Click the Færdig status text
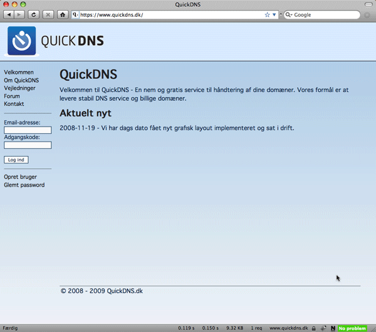The width and height of the screenshot is (376, 332). [10, 328]
